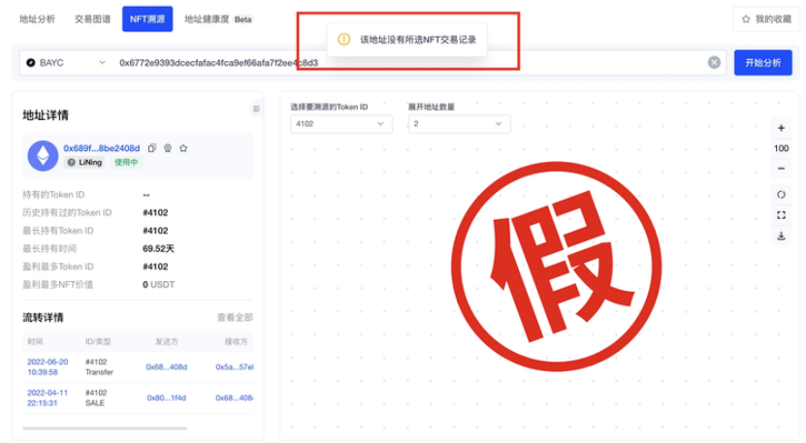
Task: Favorite the address with star icon
Action: click(x=183, y=148)
